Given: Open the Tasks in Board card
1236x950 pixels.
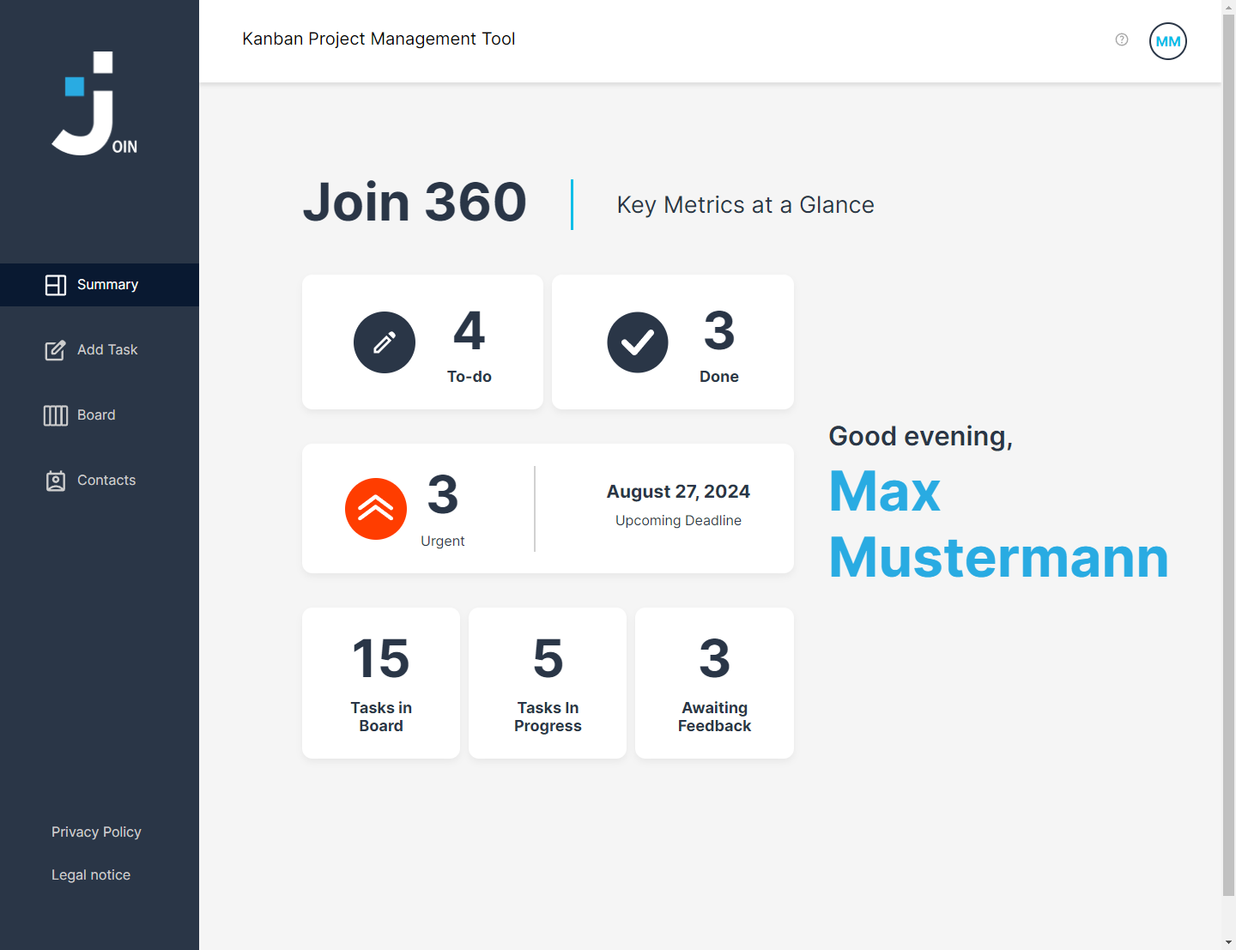Looking at the screenshot, I should 381,683.
